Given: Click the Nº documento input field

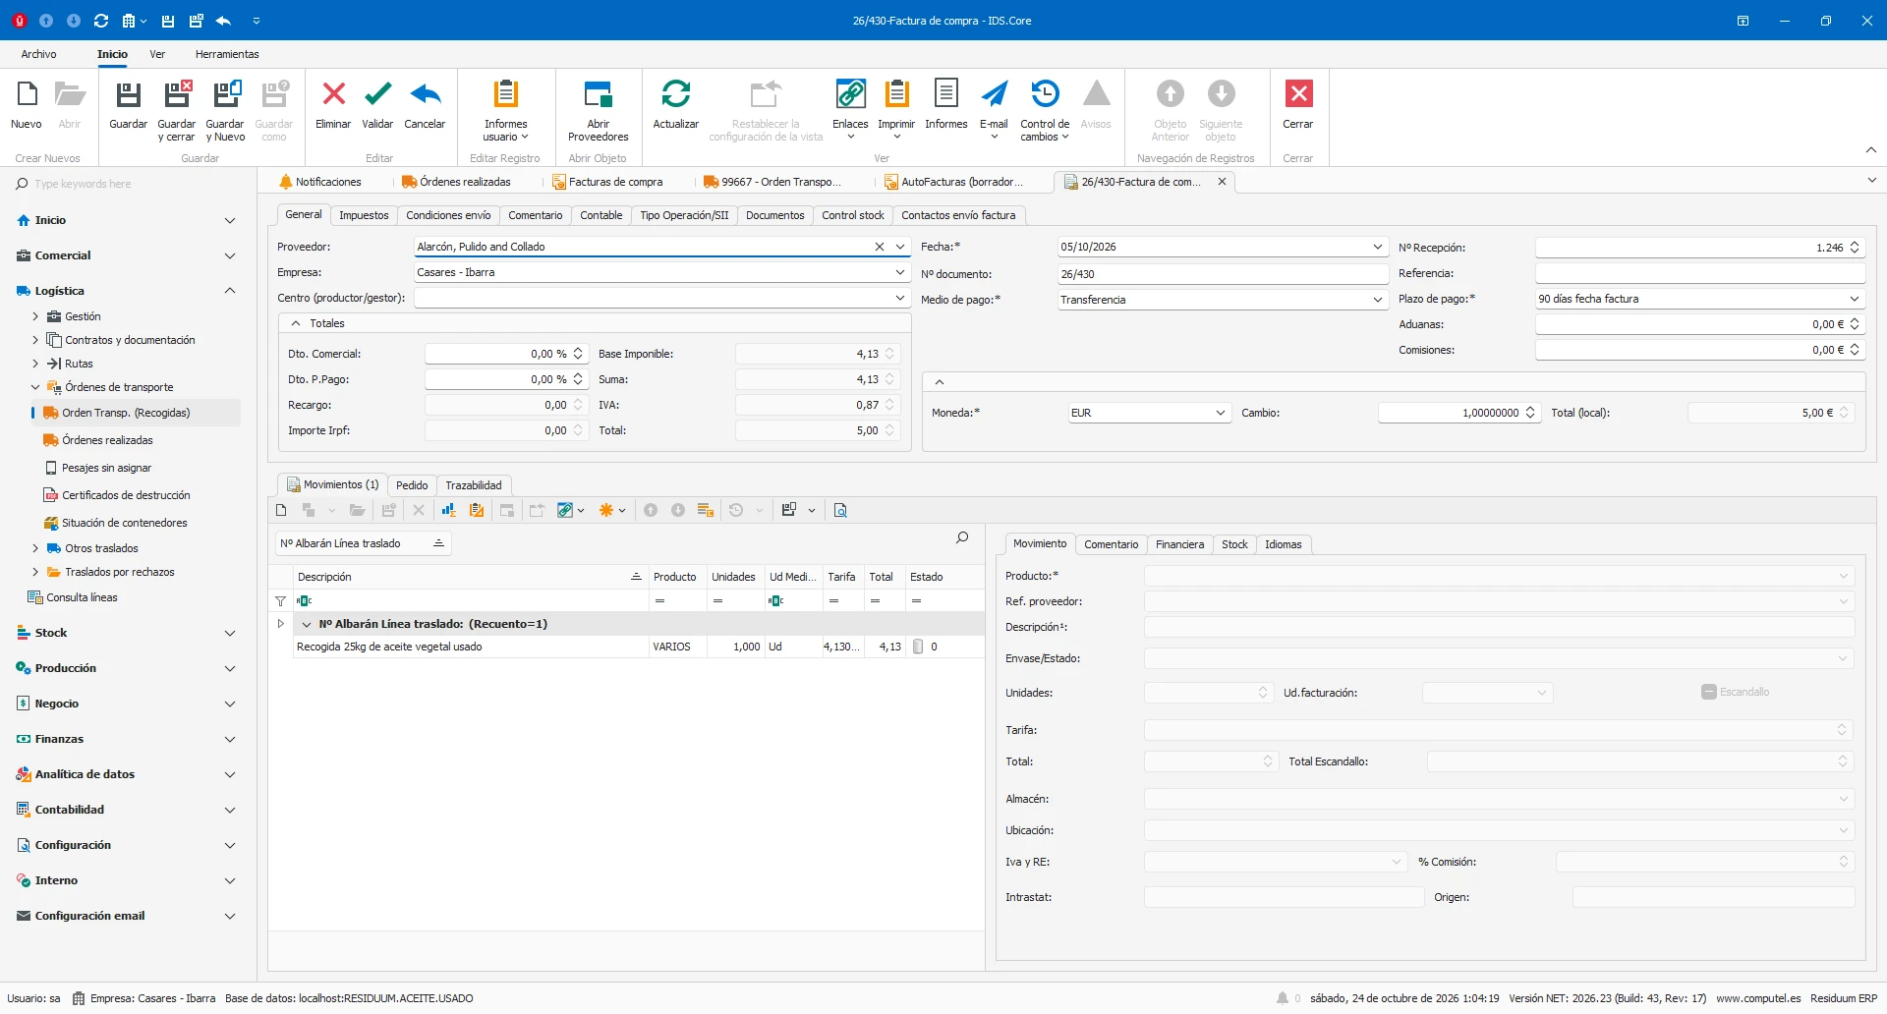Looking at the screenshot, I should (x=1222, y=274).
